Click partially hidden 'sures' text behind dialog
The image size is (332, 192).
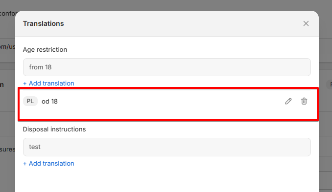(x=8, y=149)
